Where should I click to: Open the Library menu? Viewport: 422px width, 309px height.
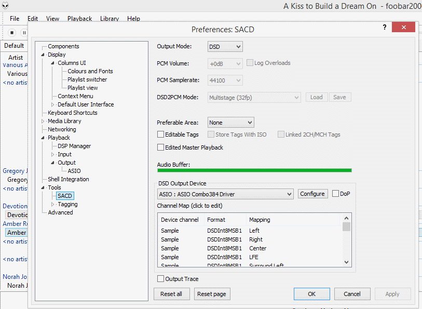coord(109,19)
